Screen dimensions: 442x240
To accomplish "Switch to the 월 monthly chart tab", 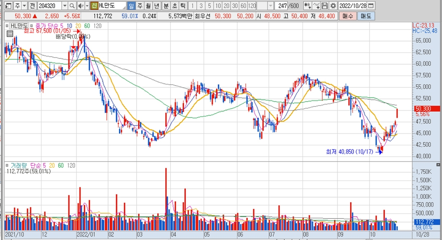I will point(148,6).
